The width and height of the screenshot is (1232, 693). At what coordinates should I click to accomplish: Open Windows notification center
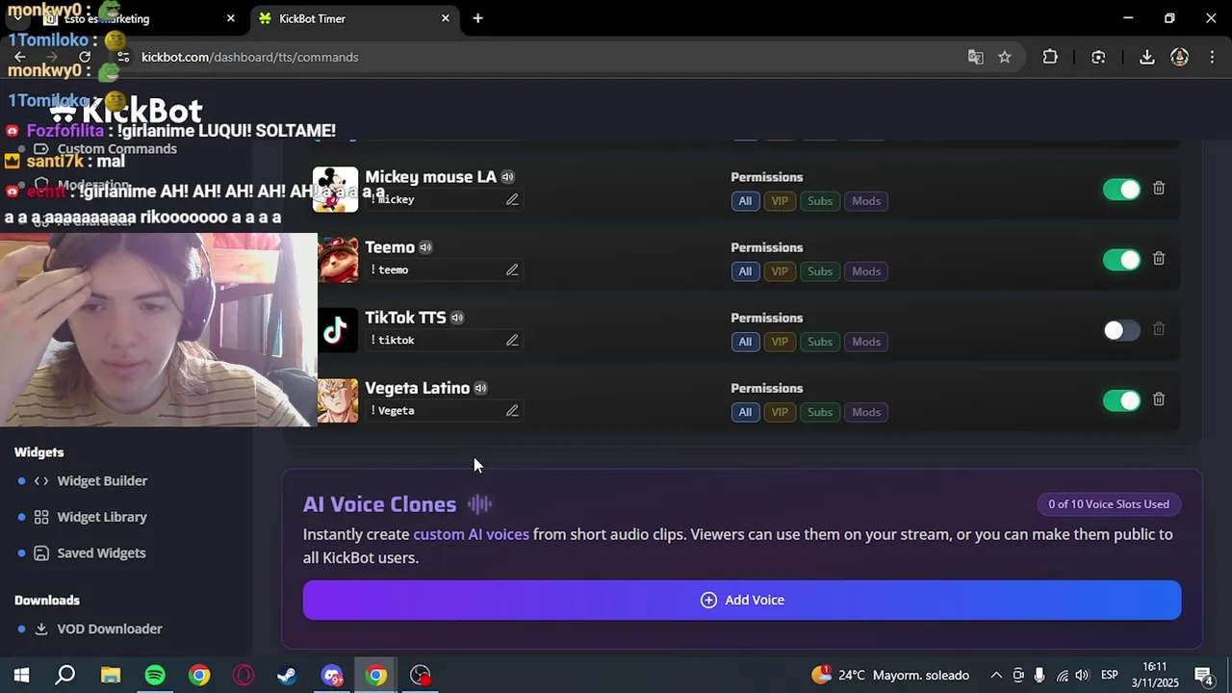[1203, 676]
